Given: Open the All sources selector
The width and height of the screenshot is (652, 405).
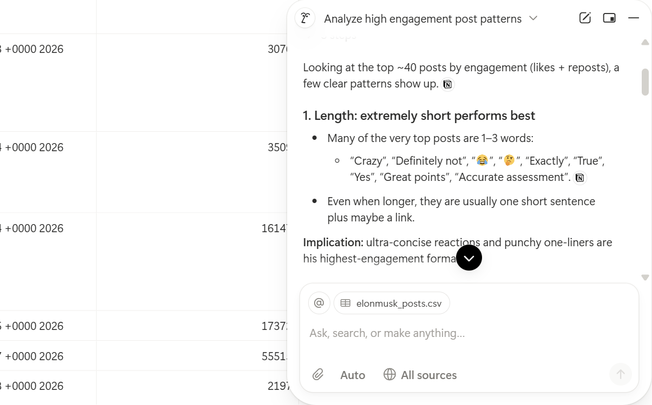Looking at the screenshot, I should click(420, 375).
